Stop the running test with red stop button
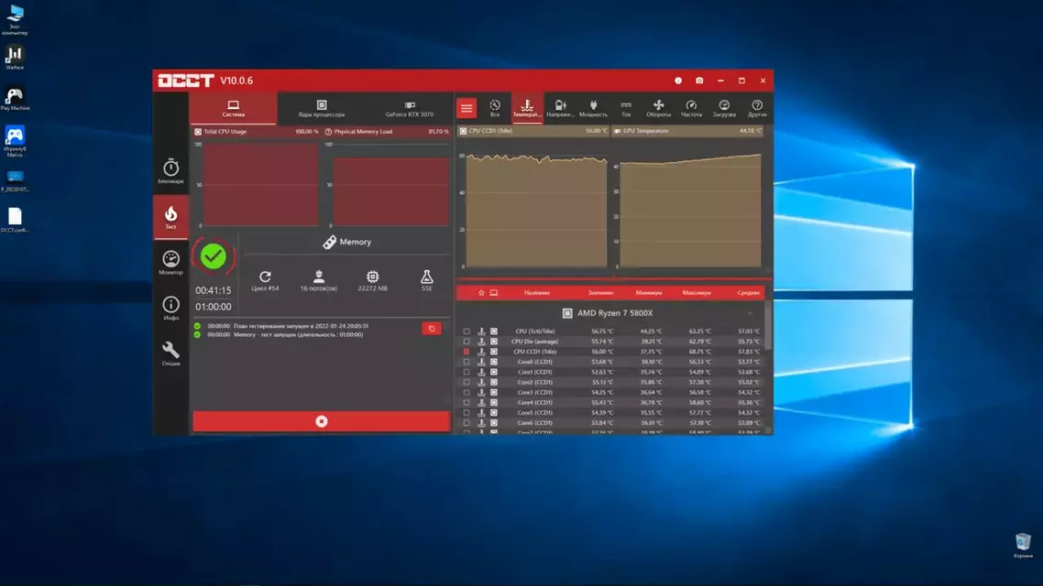 [322, 421]
